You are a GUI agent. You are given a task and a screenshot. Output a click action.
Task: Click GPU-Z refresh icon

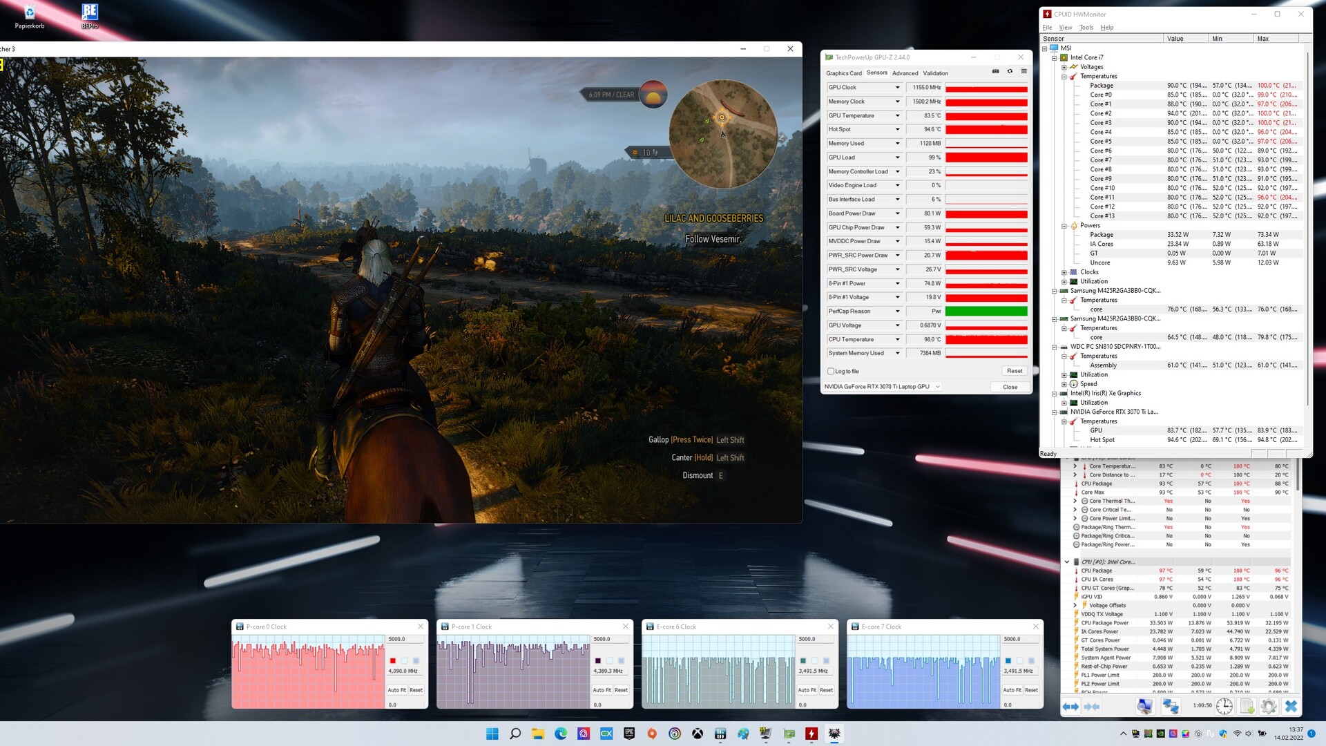click(1010, 71)
